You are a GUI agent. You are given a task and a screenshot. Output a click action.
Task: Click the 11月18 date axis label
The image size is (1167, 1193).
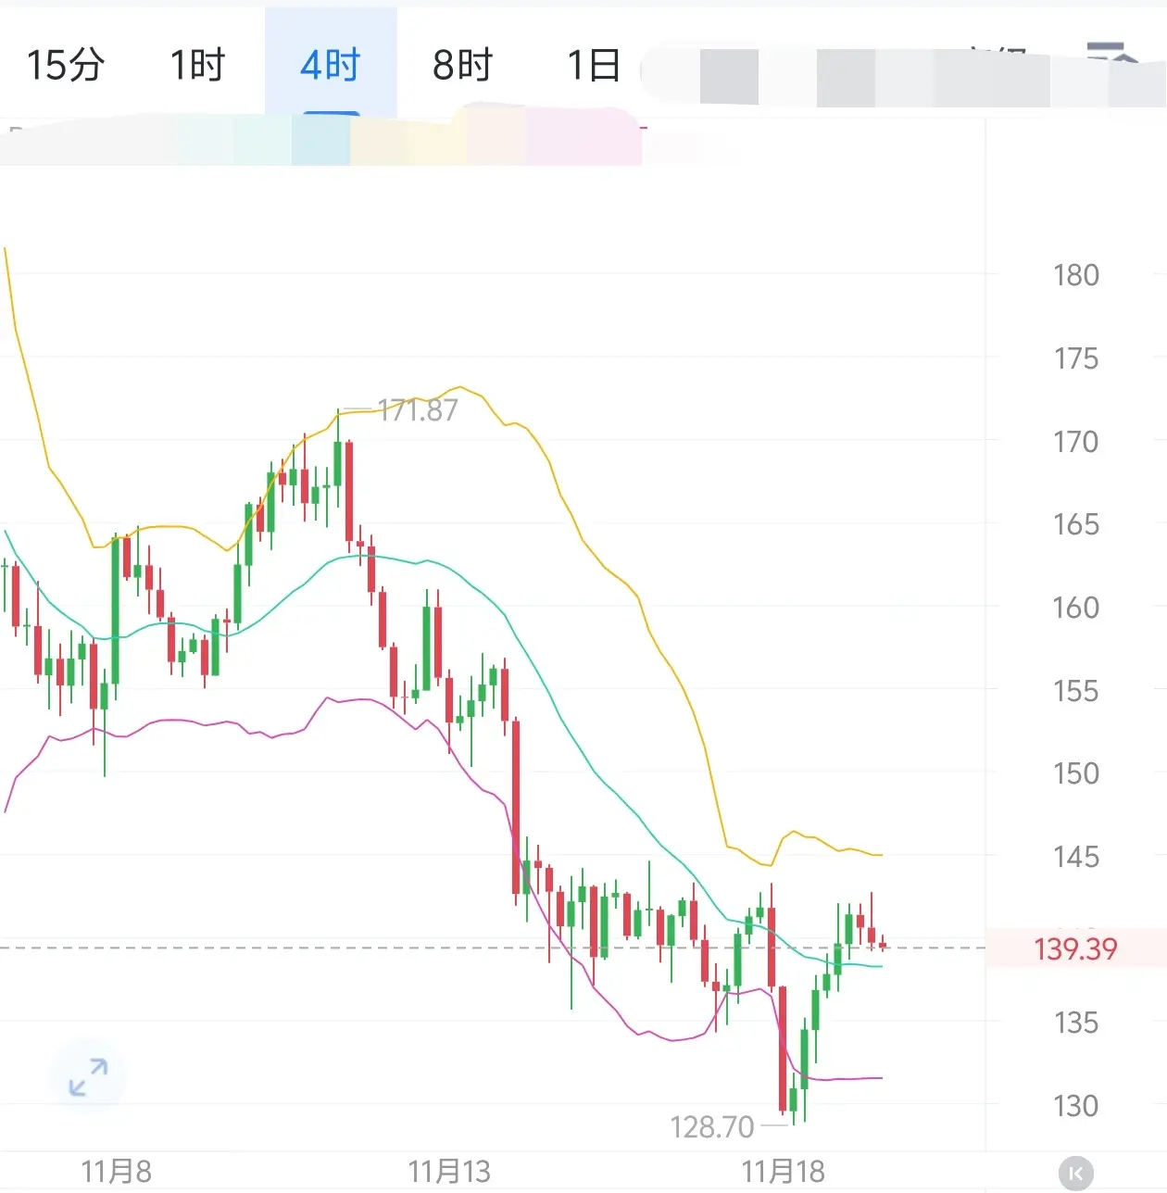[x=783, y=1172]
